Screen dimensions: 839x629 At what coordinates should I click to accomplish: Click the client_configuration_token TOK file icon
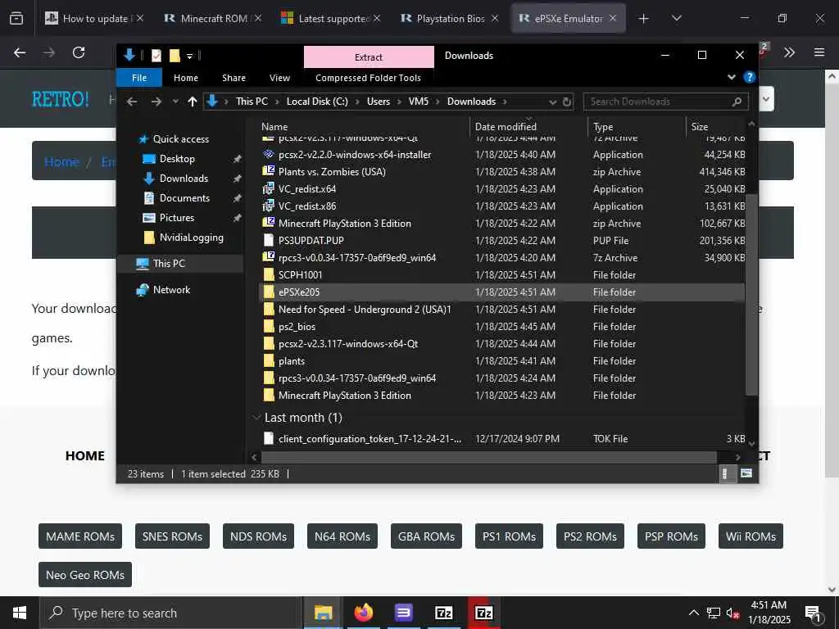pyautogui.click(x=269, y=439)
